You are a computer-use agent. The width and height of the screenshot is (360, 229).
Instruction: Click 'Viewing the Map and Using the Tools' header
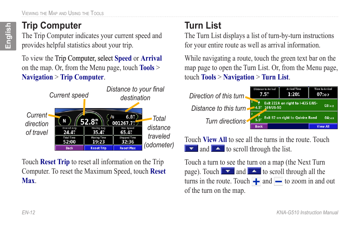coord(63,13)
